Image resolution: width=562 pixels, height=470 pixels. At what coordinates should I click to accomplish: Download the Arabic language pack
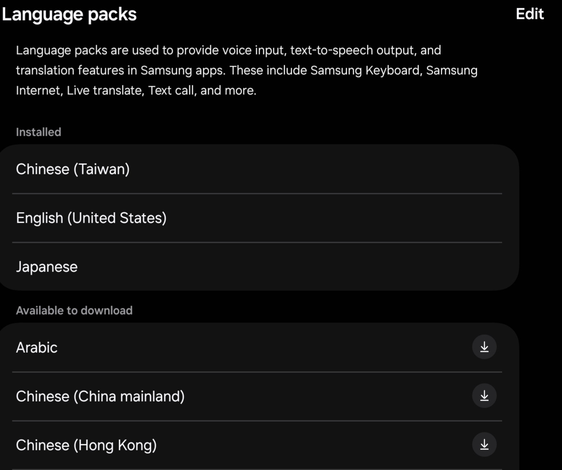[x=484, y=347]
